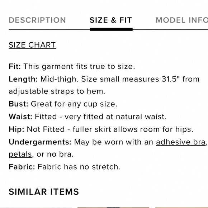This screenshot has width=208, height=208.
Task: Open the petals link
Action: (20, 154)
